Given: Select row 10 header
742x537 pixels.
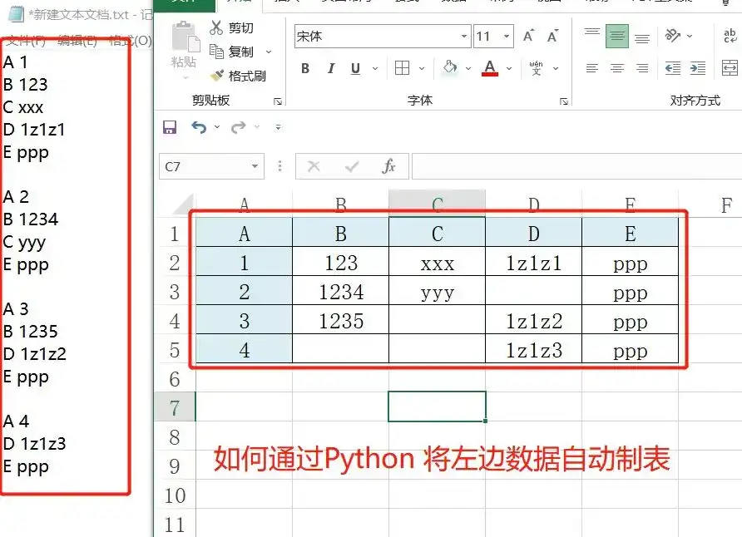Looking at the screenshot, I should (175, 495).
